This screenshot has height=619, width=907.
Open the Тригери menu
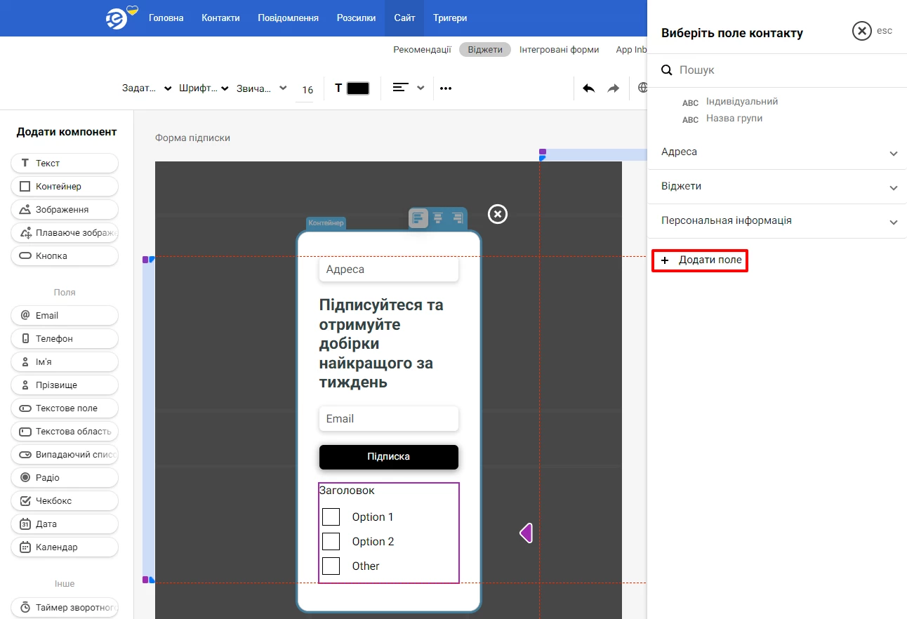[450, 18]
